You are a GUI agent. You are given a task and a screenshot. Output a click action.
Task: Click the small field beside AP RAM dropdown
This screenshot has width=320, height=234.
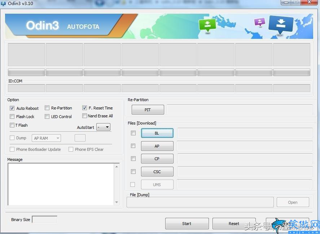(x=80, y=138)
